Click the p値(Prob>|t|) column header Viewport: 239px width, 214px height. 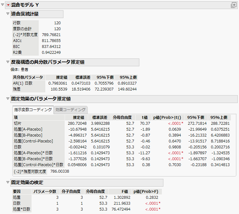point(168,118)
